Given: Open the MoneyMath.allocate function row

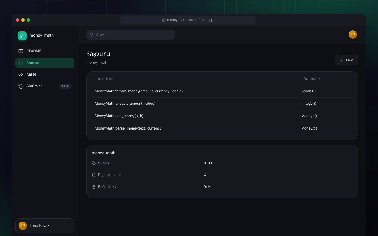Looking at the screenshot, I should [222, 104].
